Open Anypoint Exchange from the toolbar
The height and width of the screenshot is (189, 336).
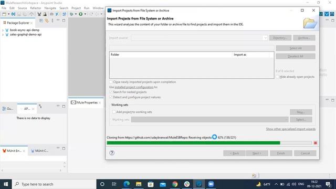(13, 14)
